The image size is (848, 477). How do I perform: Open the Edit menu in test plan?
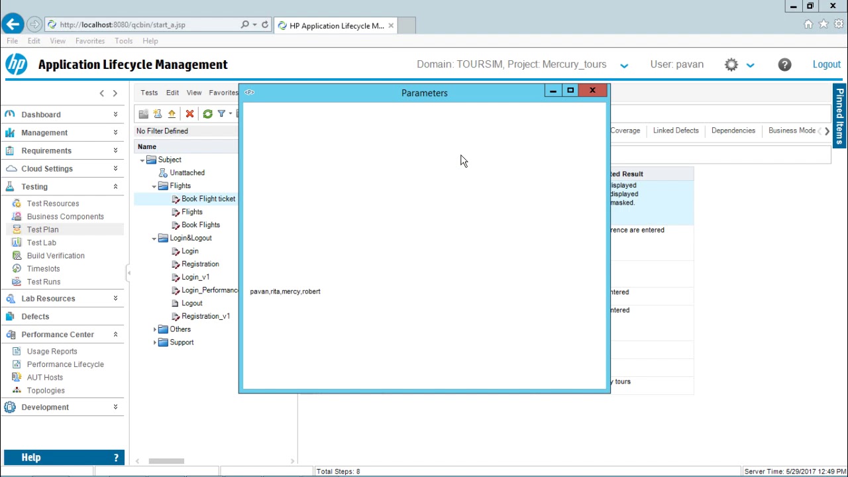[172, 93]
